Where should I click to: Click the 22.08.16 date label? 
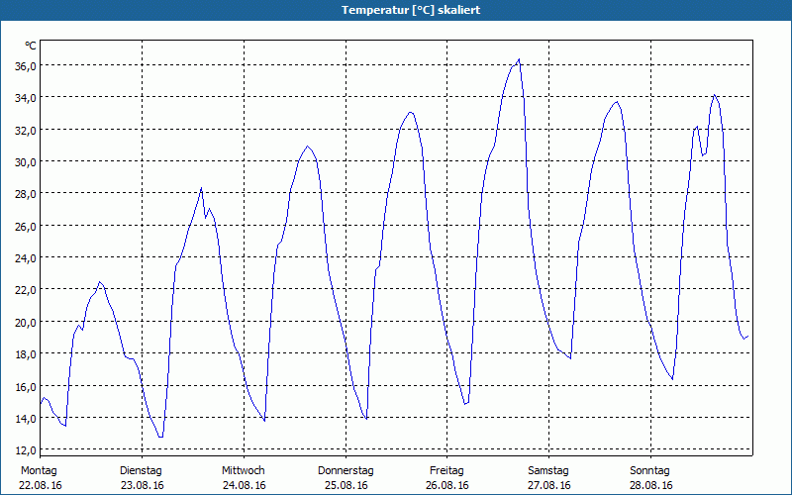pyautogui.click(x=41, y=485)
